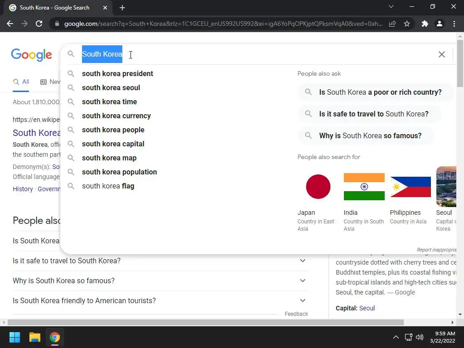This screenshot has width=464, height=348.
Task: Click the padlock site info icon
Action: pyautogui.click(x=57, y=24)
